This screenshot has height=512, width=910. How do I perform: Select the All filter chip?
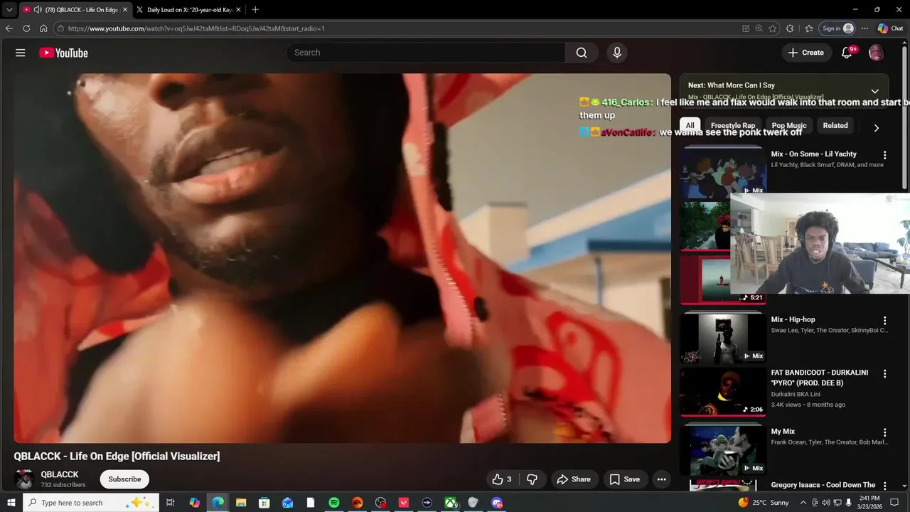[690, 126]
